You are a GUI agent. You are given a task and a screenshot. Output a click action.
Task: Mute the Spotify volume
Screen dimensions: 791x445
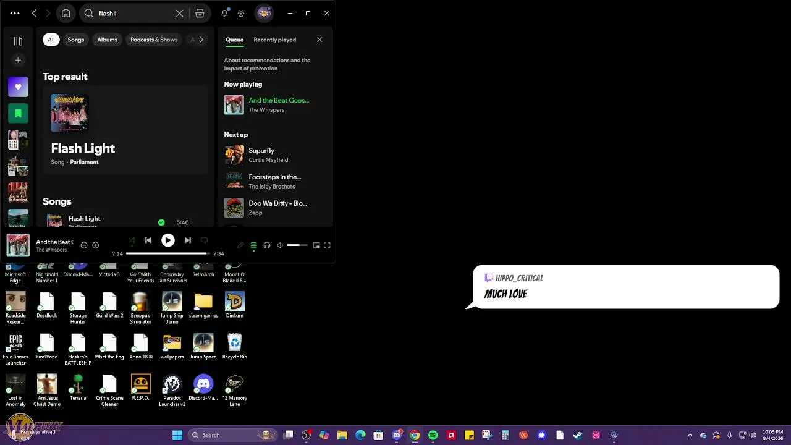(x=280, y=245)
